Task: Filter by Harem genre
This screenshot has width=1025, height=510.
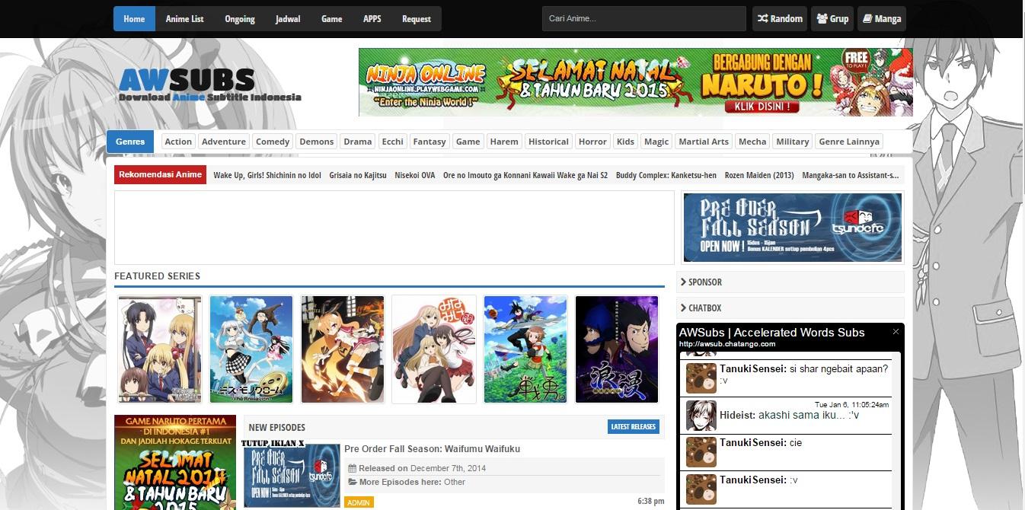Action: (x=504, y=142)
